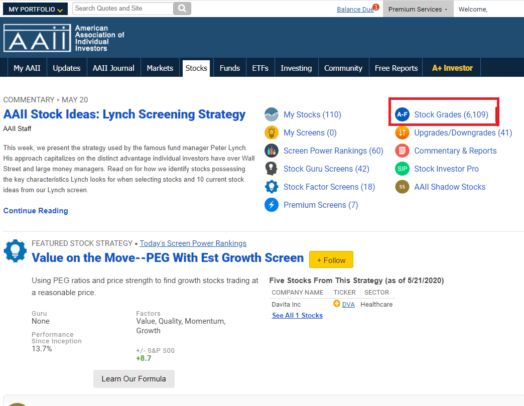Select the Stocks tab

[x=196, y=68]
